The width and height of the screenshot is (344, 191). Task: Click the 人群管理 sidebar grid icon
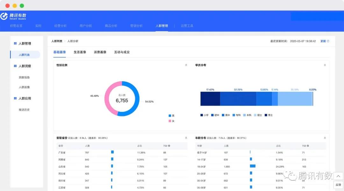pos(15,43)
